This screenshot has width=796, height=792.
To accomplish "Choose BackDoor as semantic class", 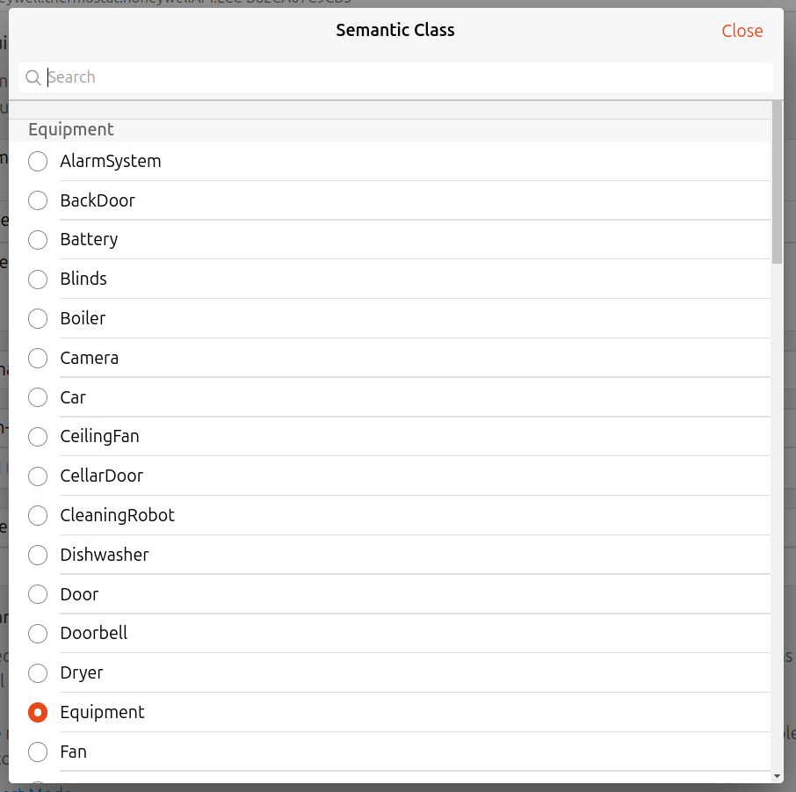I will click(38, 200).
